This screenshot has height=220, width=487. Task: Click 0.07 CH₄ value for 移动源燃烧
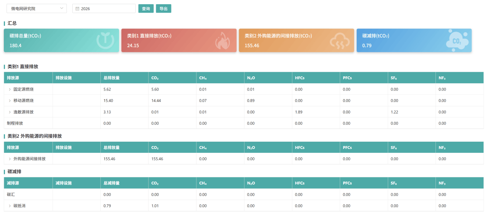click(x=203, y=101)
